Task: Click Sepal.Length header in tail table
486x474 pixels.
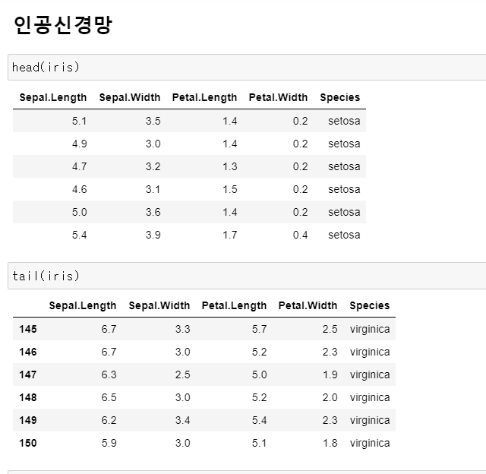Action: point(83,305)
